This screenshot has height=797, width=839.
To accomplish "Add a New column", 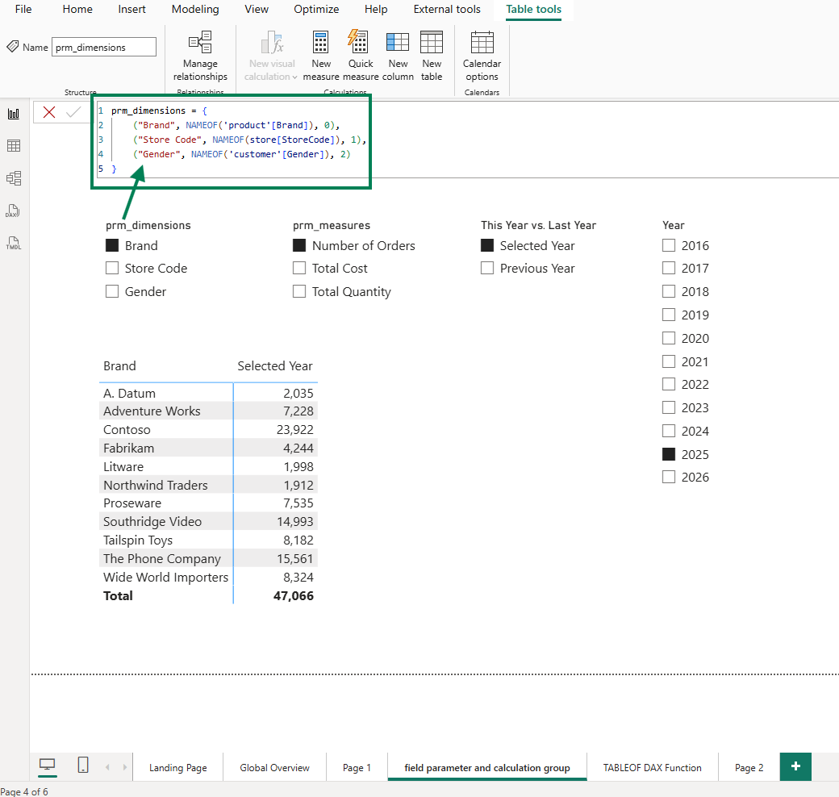I will pyautogui.click(x=398, y=56).
